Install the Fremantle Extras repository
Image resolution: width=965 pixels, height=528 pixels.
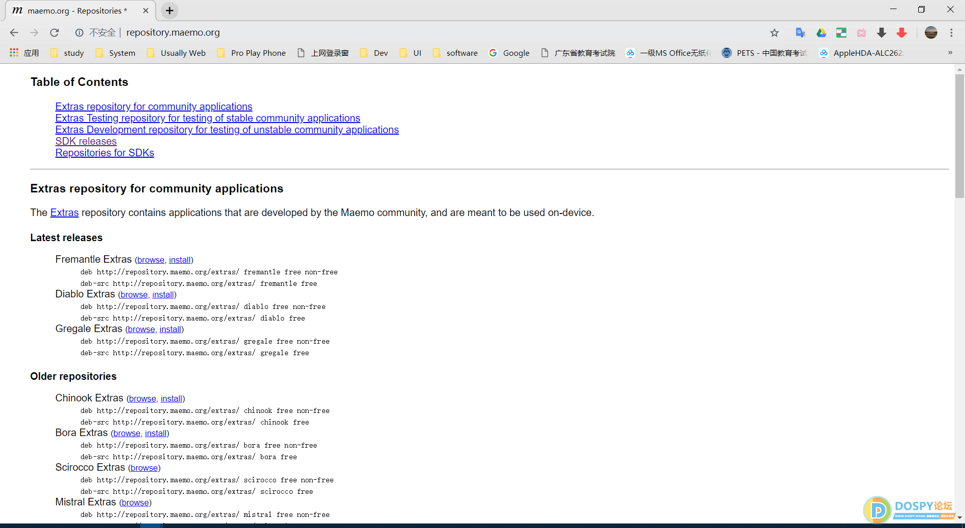point(180,260)
